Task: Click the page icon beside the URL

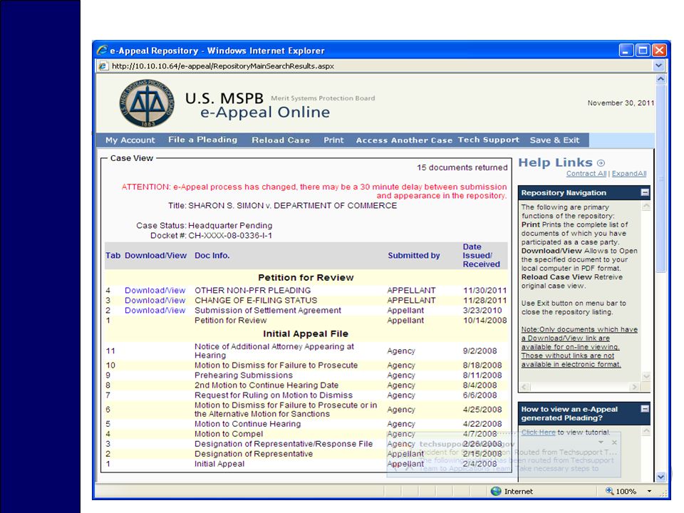Action: click(x=103, y=66)
